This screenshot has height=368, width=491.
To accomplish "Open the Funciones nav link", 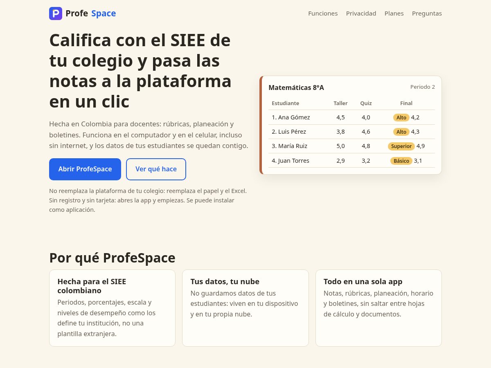I will (x=323, y=13).
